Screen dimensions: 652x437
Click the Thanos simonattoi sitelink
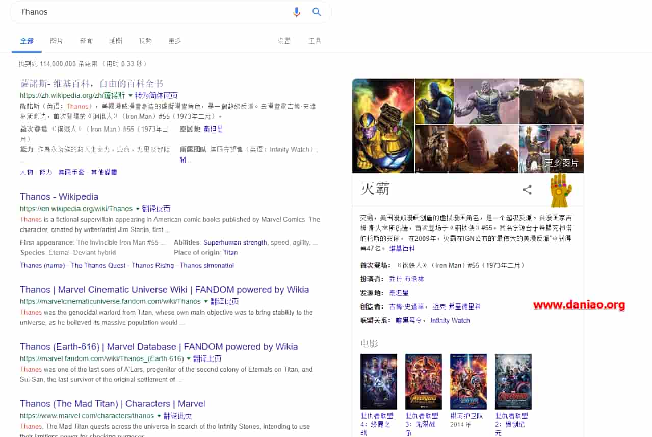(207, 265)
